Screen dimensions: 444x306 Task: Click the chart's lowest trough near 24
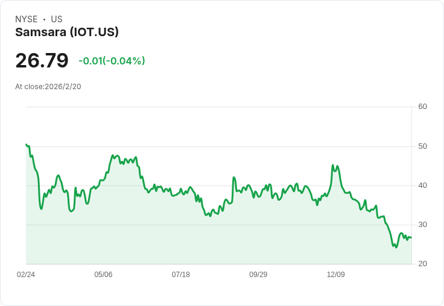pyautogui.click(x=396, y=247)
